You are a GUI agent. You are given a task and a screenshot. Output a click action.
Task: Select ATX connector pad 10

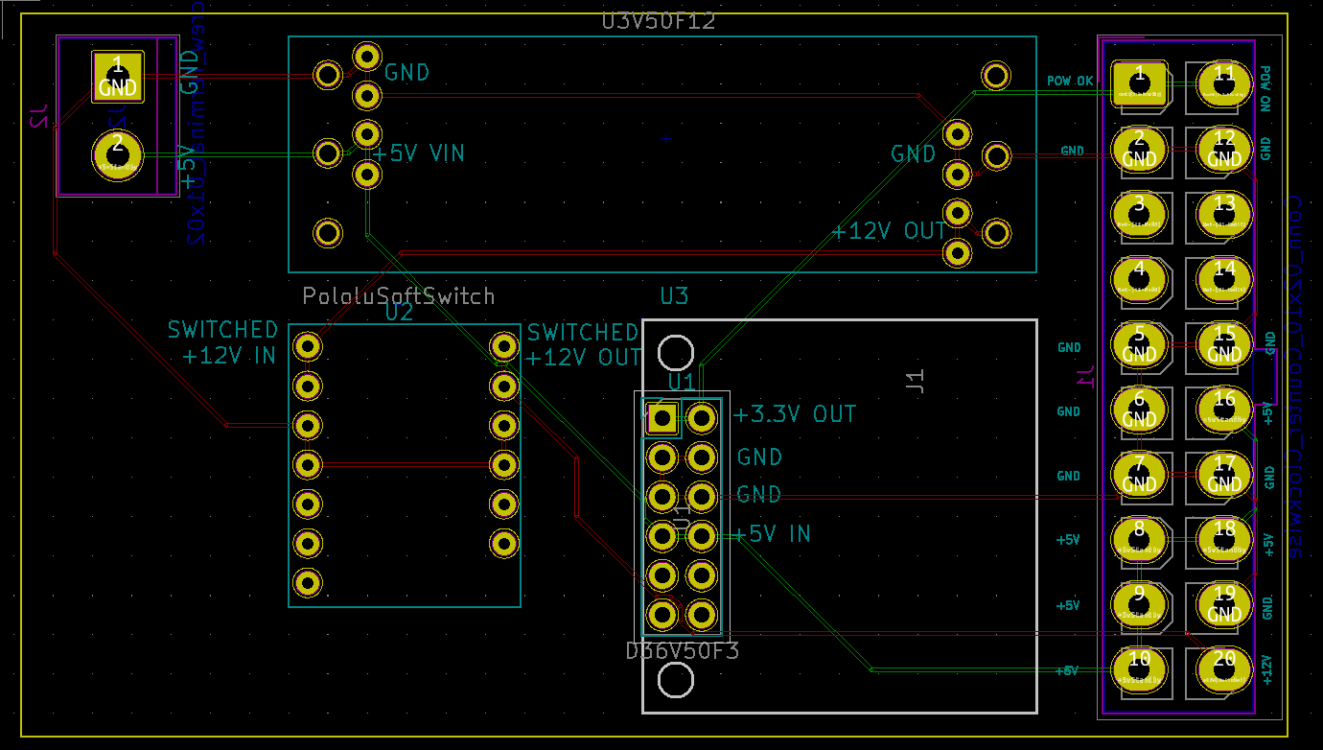point(1139,668)
